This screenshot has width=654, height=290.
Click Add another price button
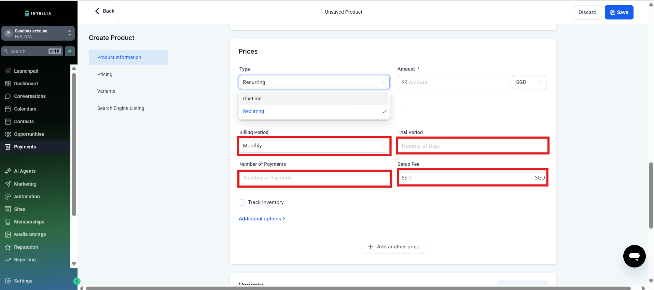tap(393, 247)
